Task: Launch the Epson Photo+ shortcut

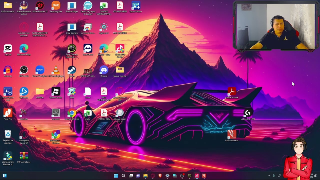Action: click(136, 7)
